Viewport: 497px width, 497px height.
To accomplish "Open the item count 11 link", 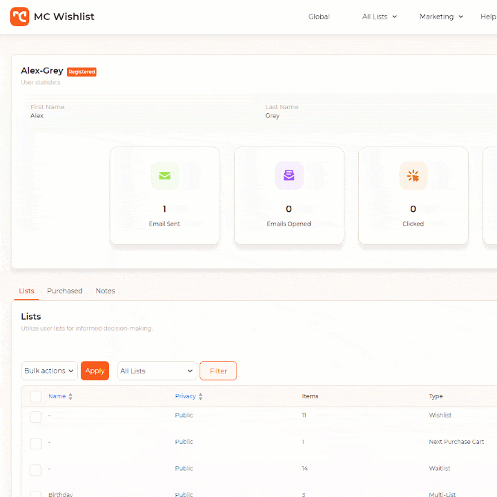I will pos(304,416).
